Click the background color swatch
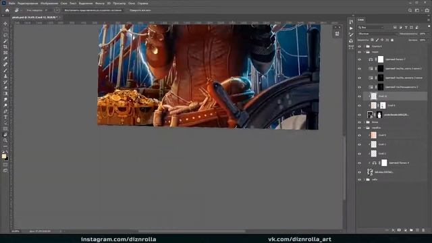 pos(7,159)
